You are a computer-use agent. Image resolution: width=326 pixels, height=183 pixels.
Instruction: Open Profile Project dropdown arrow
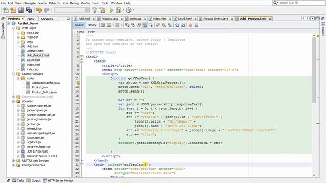click(x=134, y=10)
